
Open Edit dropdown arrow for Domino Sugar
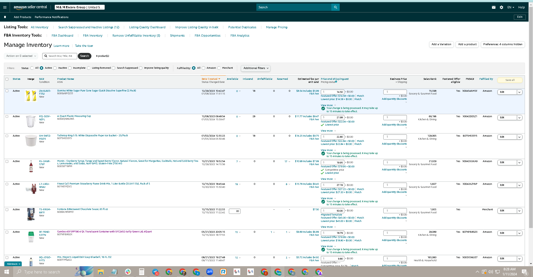tap(519, 92)
